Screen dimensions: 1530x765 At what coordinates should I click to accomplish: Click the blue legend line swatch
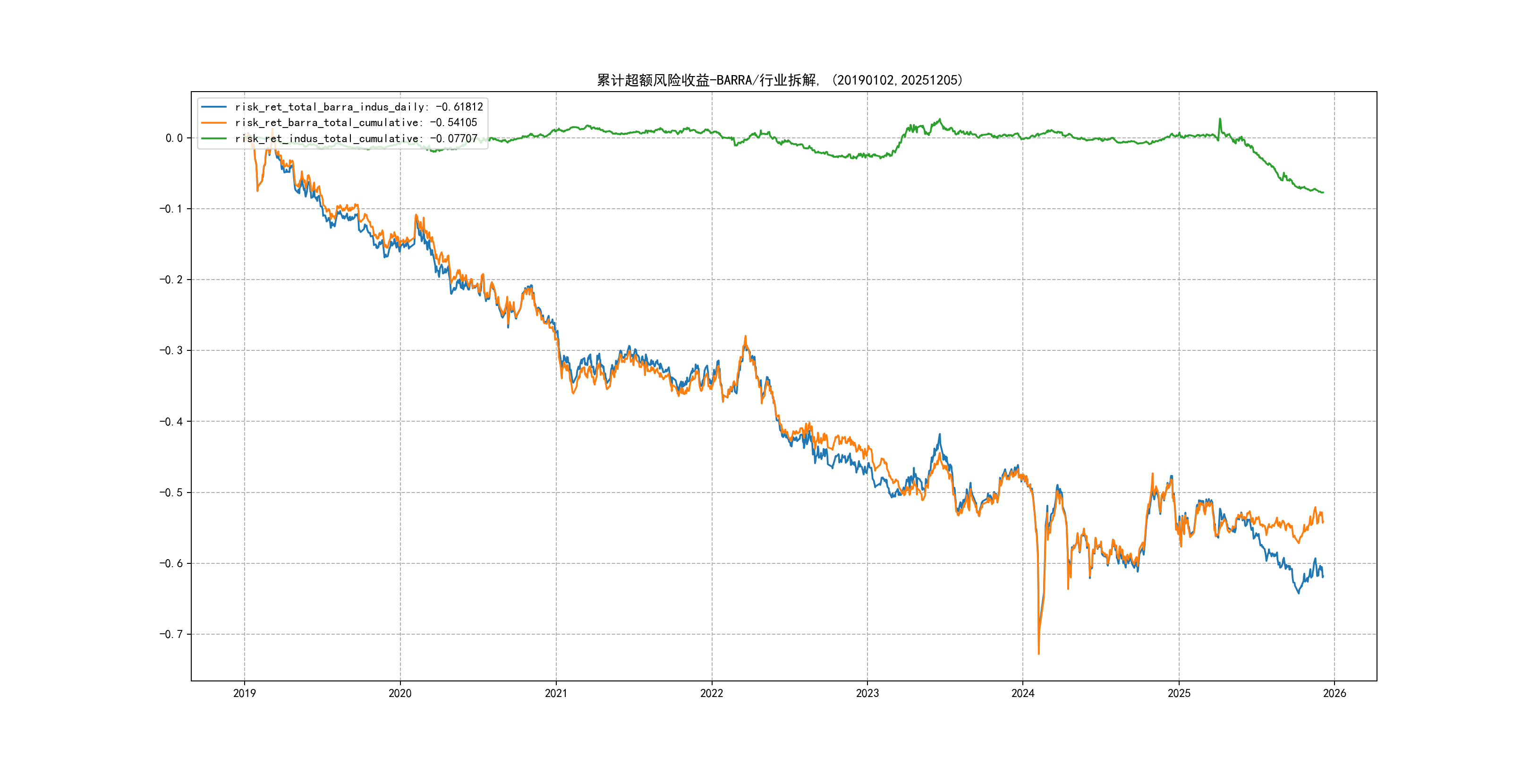(214, 107)
